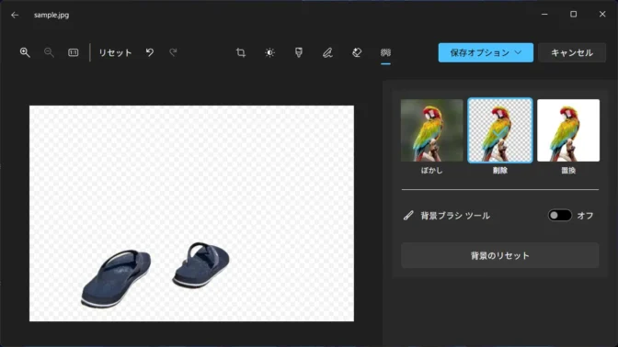Screen dimensions: 618x347
Task: Open the Background tool tab
Action: (385, 52)
